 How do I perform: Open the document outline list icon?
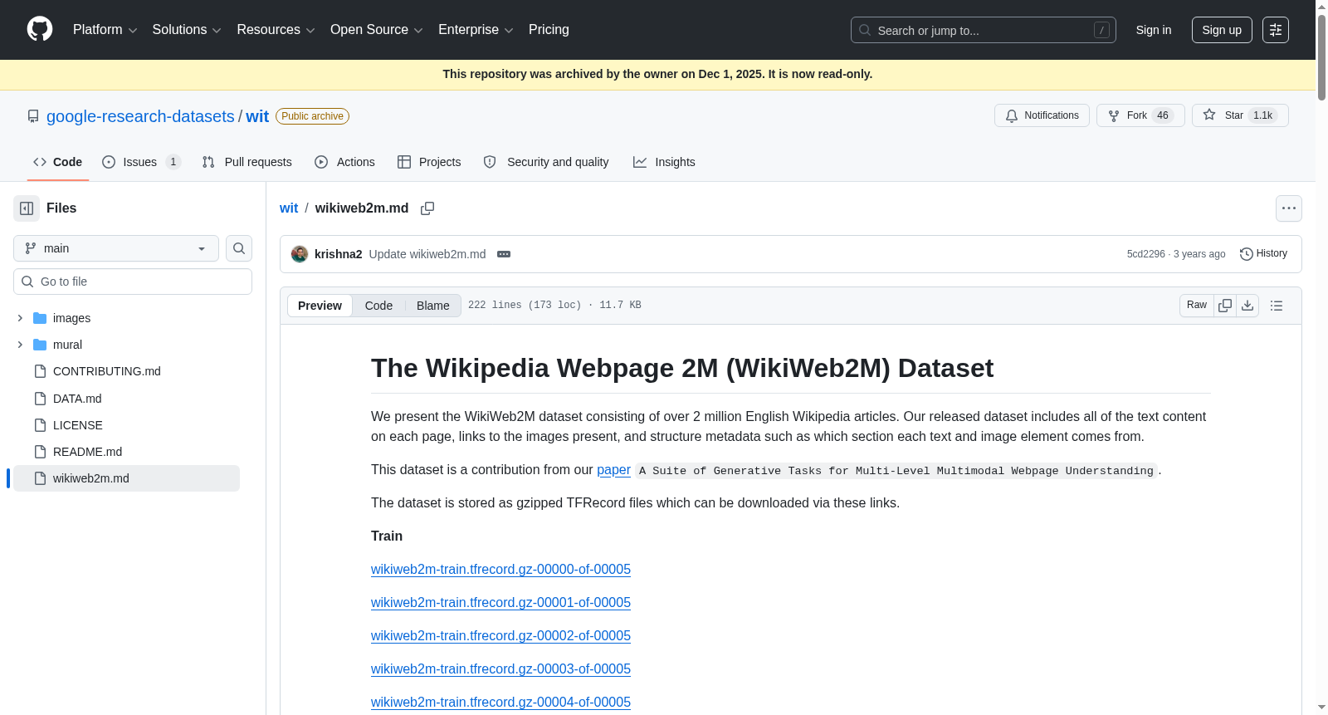click(1277, 306)
